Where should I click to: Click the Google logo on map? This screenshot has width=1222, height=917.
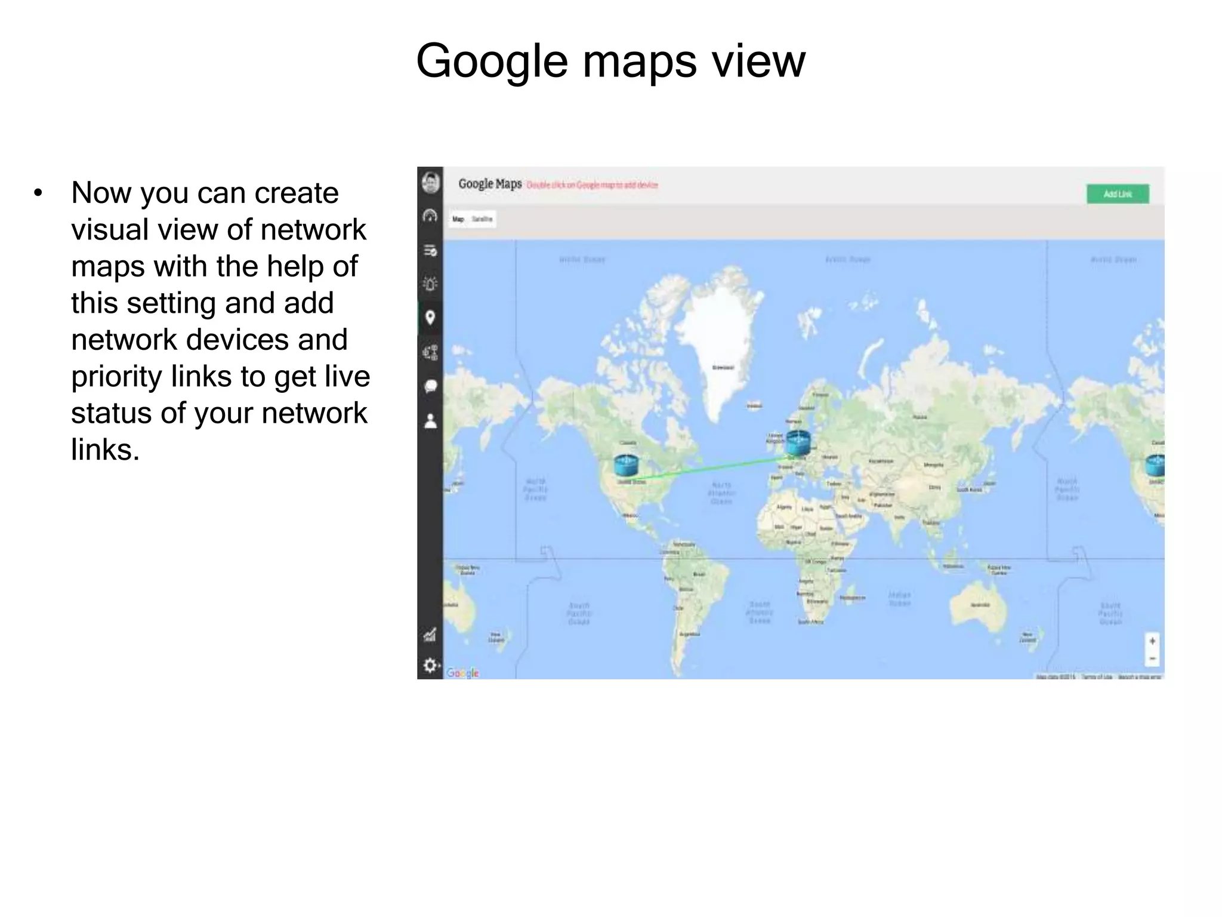pos(462,673)
